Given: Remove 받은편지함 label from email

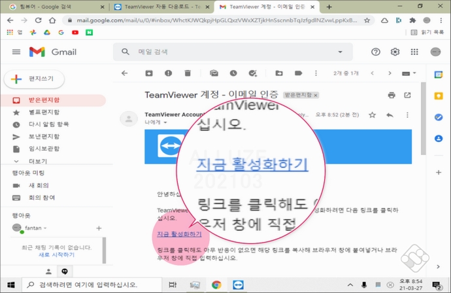Looking at the screenshot, I should point(316,95).
